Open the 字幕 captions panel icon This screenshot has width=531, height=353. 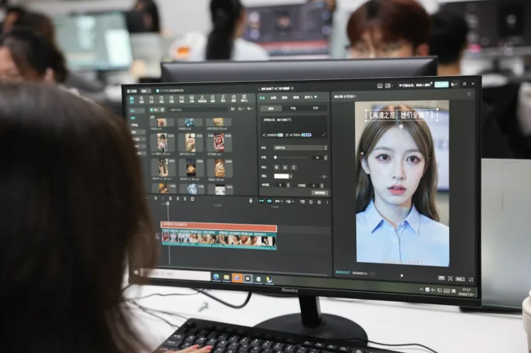coord(192,99)
